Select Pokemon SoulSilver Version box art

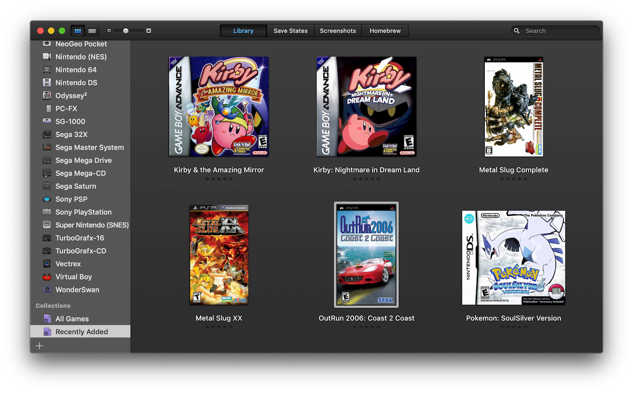click(x=514, y=258)
